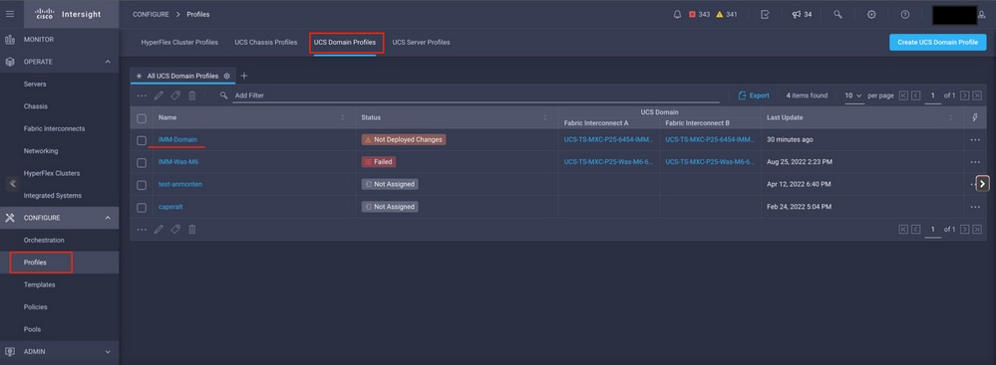The image size is (996, 365).
Task: Switch to UCS Server Profiles tab
Action: pos(421,43)
